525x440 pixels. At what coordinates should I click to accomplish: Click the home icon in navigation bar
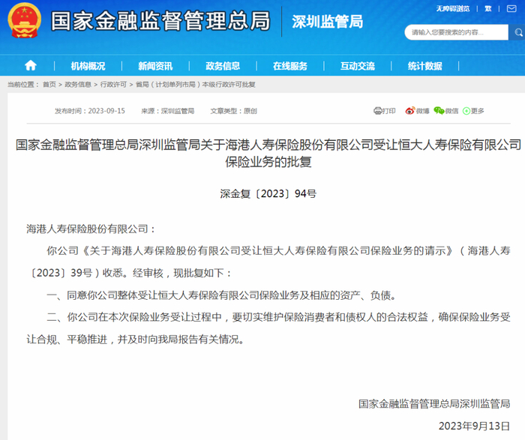pos(31,65)
